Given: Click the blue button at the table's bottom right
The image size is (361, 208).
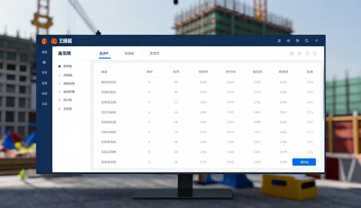Looking at the screenshot, I should (x=304, y=162).
